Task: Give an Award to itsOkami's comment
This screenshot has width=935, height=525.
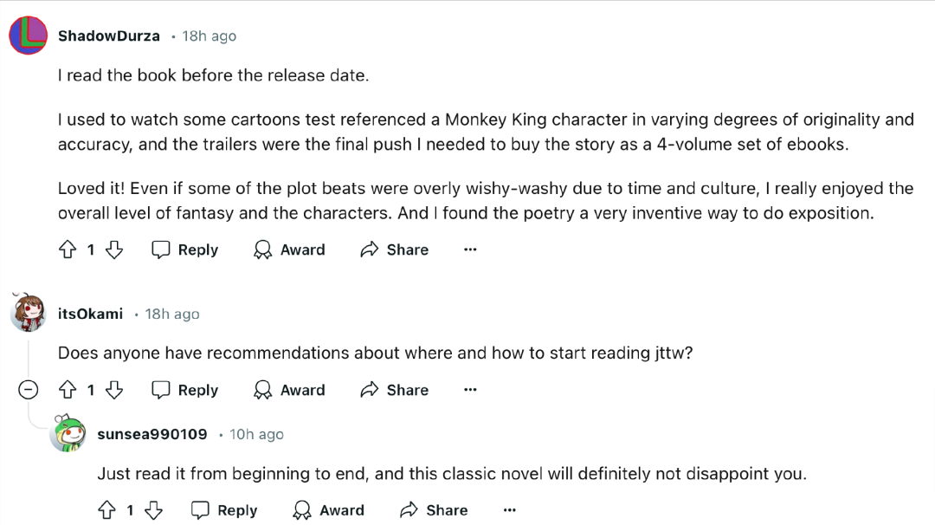Action: click(289, 390)
